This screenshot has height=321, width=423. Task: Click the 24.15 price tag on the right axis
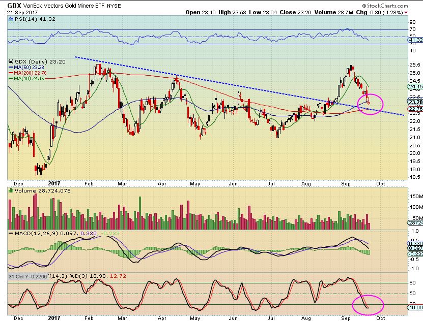pos(415,87)
